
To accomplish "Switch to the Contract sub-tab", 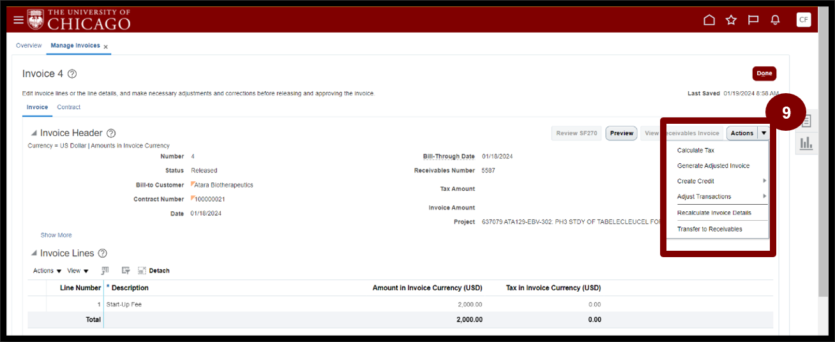I will tap(69, 107).
